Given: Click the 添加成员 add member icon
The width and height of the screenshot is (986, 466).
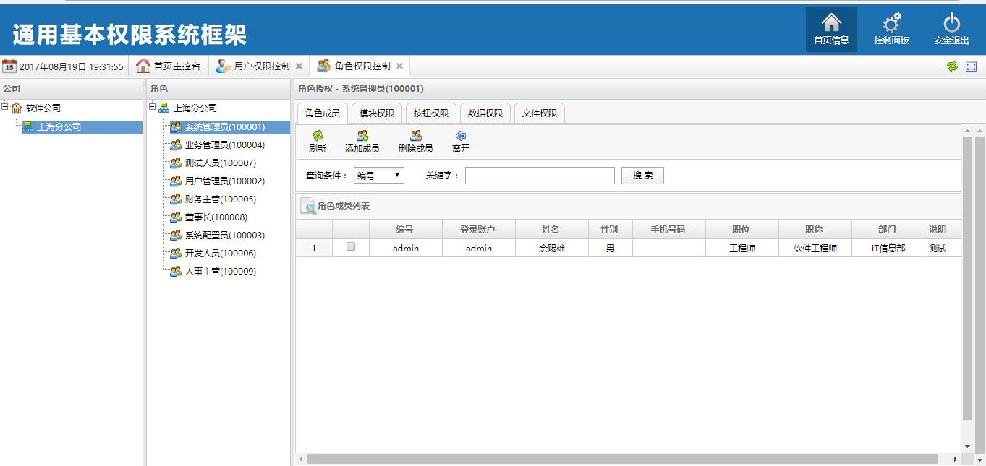Looking at the screenshot, I should (x=362, y=136).
